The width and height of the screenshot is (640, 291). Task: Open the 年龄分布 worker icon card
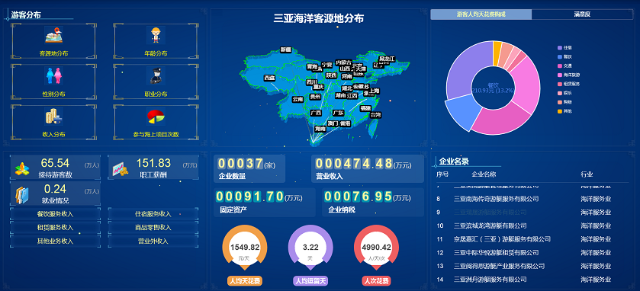click(156, 41)
